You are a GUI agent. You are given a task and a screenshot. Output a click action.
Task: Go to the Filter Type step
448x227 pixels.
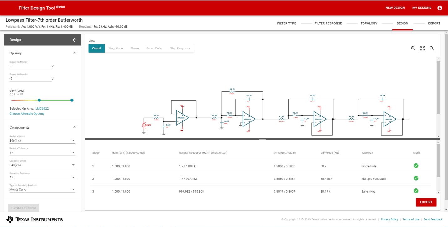[286, 23]
